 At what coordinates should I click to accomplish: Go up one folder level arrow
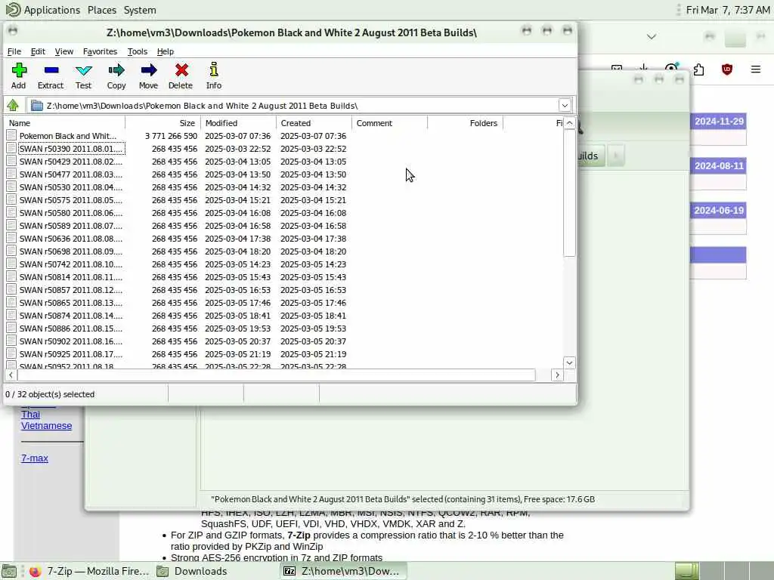13,105
